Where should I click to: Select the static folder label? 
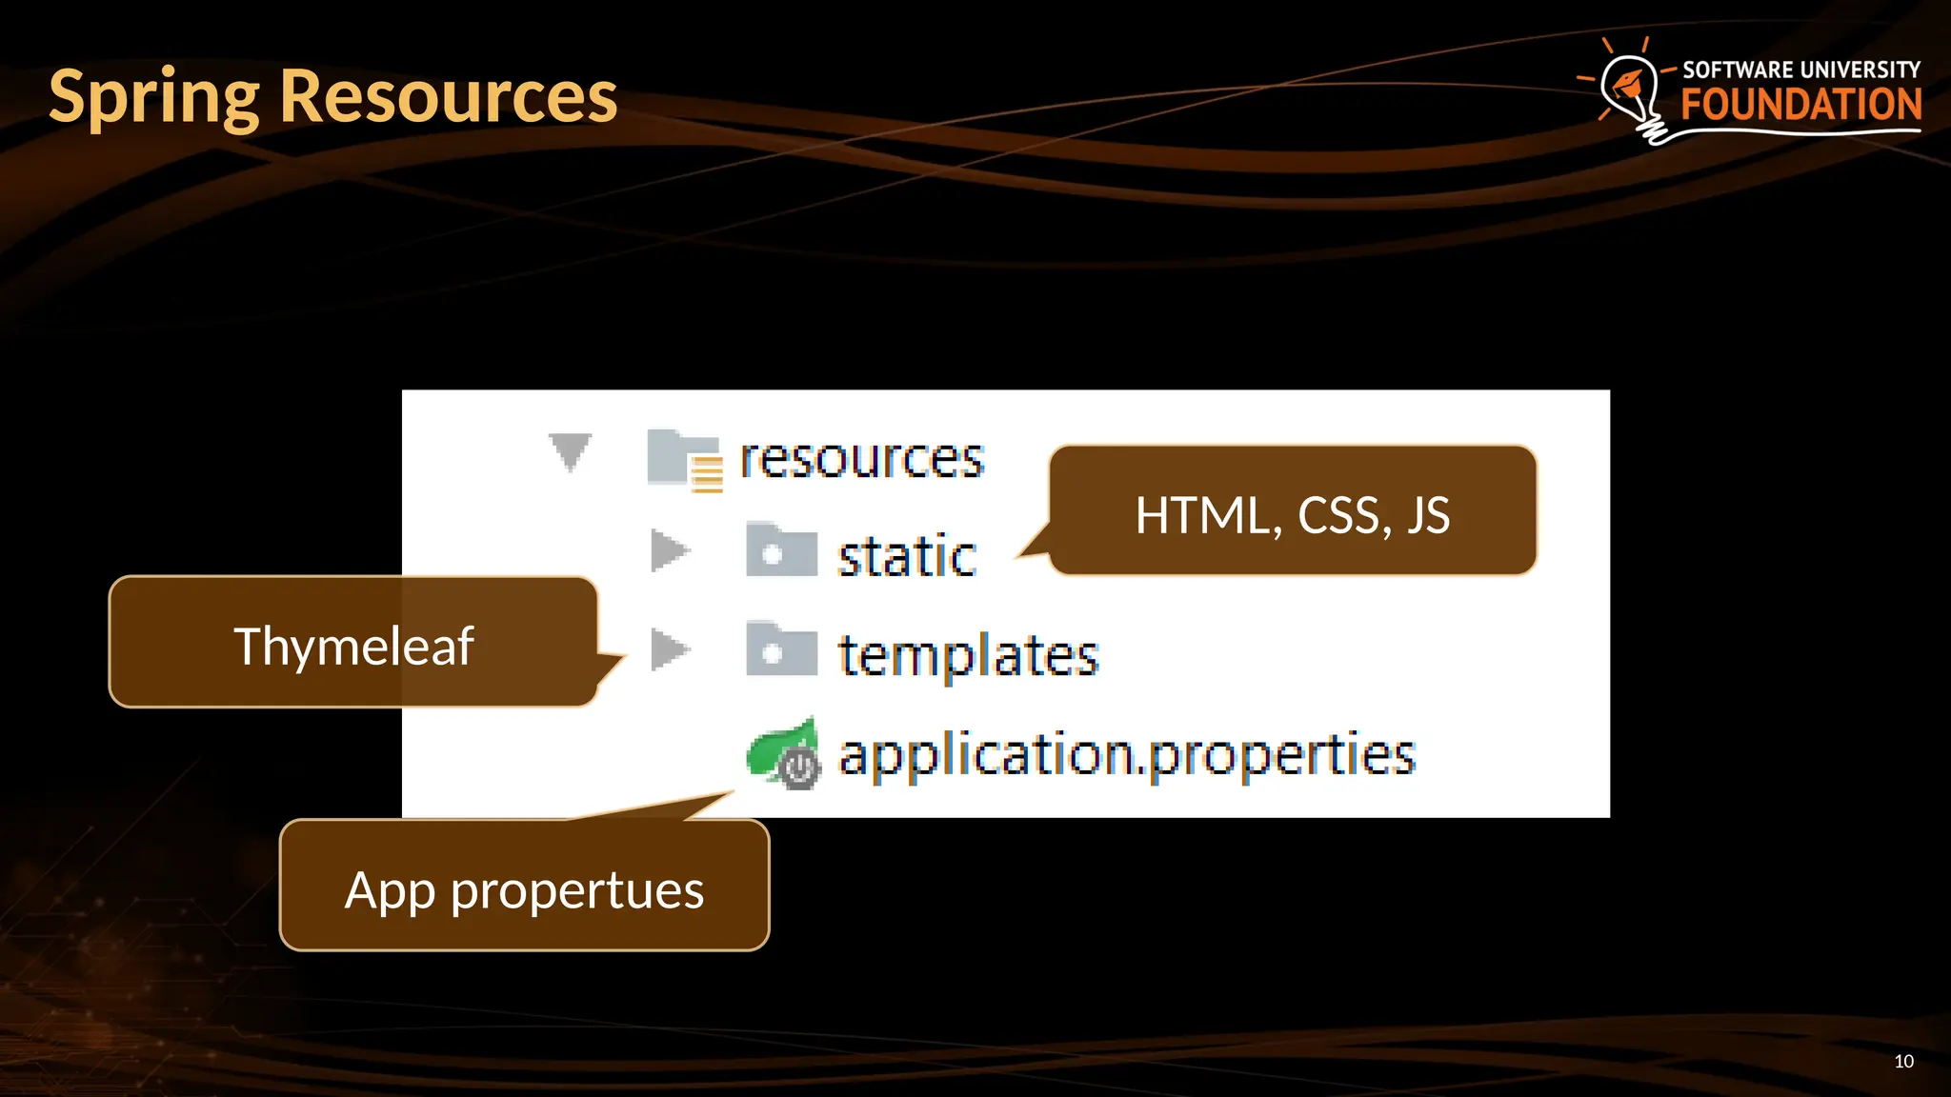907,556
